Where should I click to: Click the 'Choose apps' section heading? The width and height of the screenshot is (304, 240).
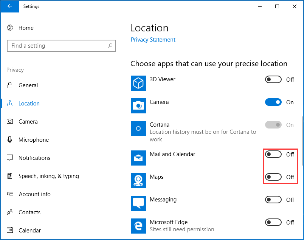pos(209,64)
